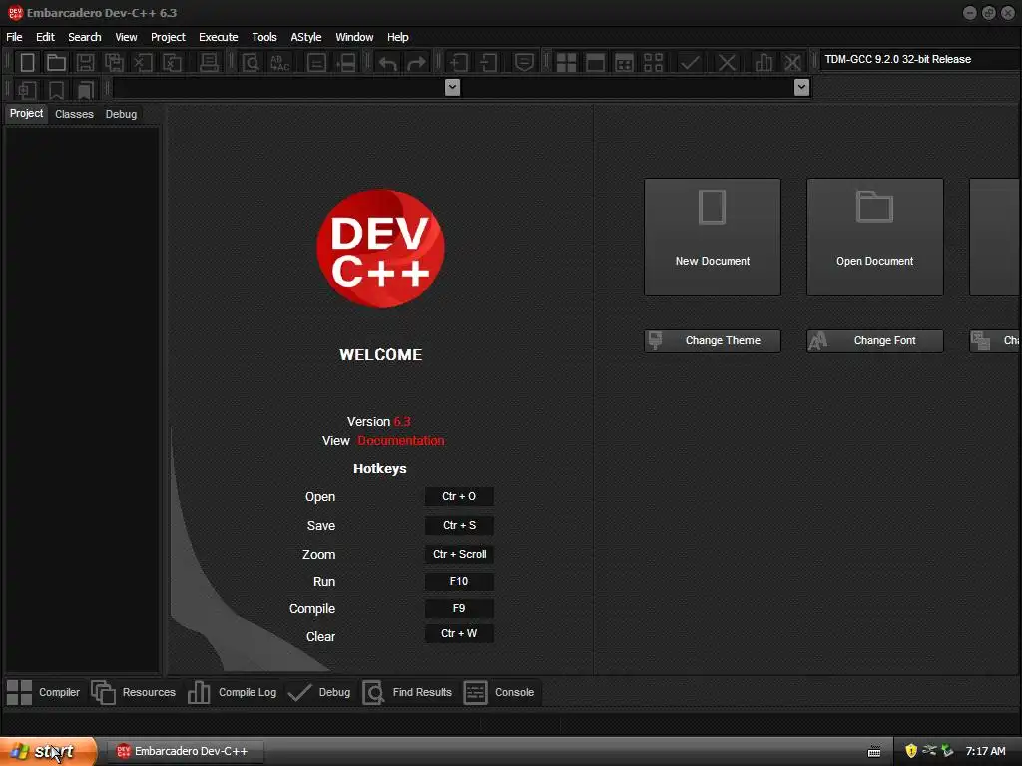Click the Unindent toolbar icon
The height and width of the screenshot is (766, 1022).
point(488,63)
